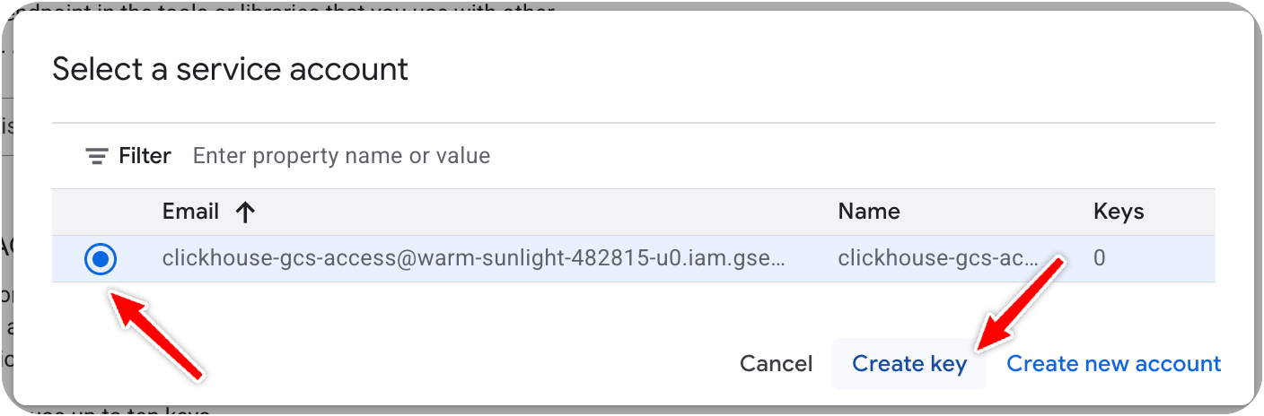Click the filter list icon
The image size is (1264, 416).
(96, 156)
